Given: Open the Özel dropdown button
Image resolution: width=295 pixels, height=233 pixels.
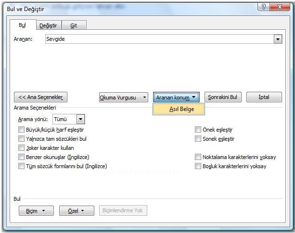Looking at the screenshot, I should coord(77,210).
